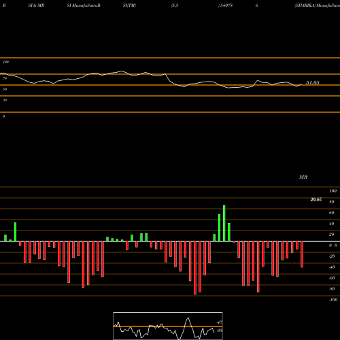This screenshot has height=340, width=340.
Task: Select the MR value label 20.65
Action: (x=316, y=199)
